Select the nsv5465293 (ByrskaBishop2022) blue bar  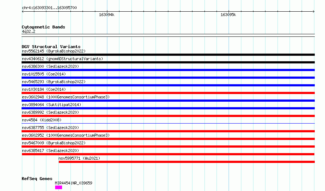pyautogui.click(x=168, y=85)
